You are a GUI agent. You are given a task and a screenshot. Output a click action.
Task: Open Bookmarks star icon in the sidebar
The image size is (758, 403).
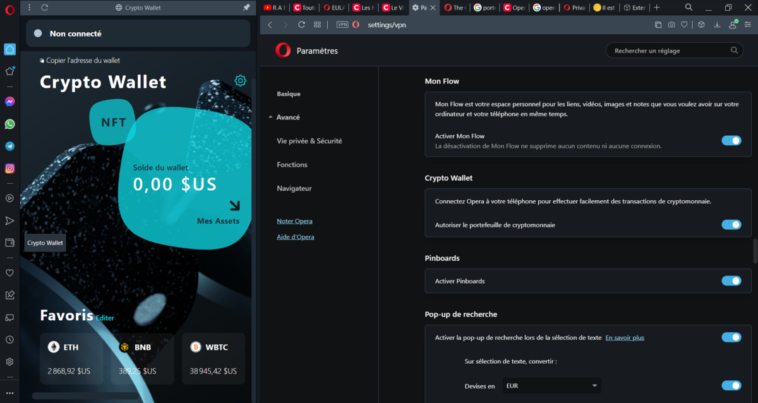pos(9,71)
